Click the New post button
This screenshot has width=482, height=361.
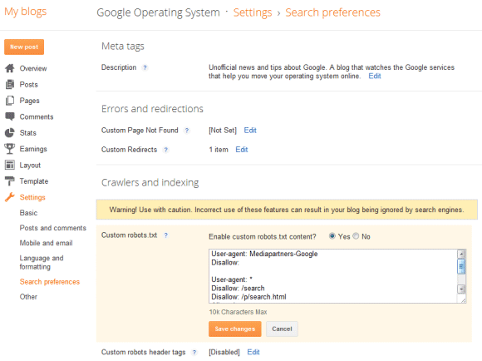click(24, 47)
